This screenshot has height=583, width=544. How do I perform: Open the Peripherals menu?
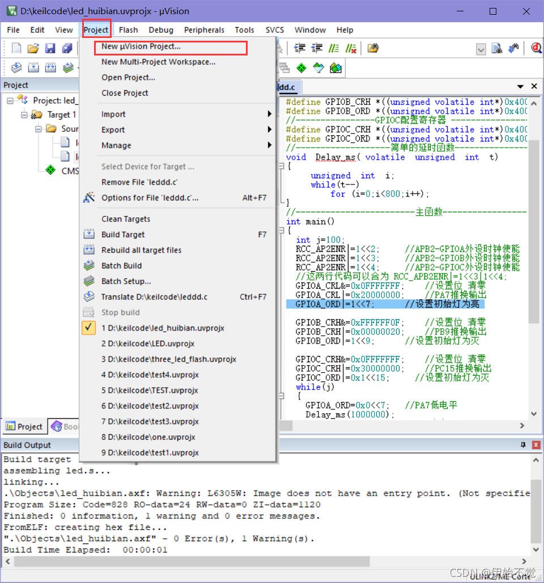point(204,30)
